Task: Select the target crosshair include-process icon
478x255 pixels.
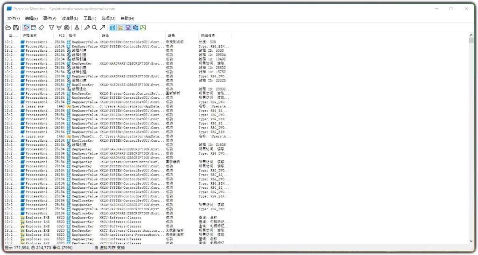Action: point(66,28)
